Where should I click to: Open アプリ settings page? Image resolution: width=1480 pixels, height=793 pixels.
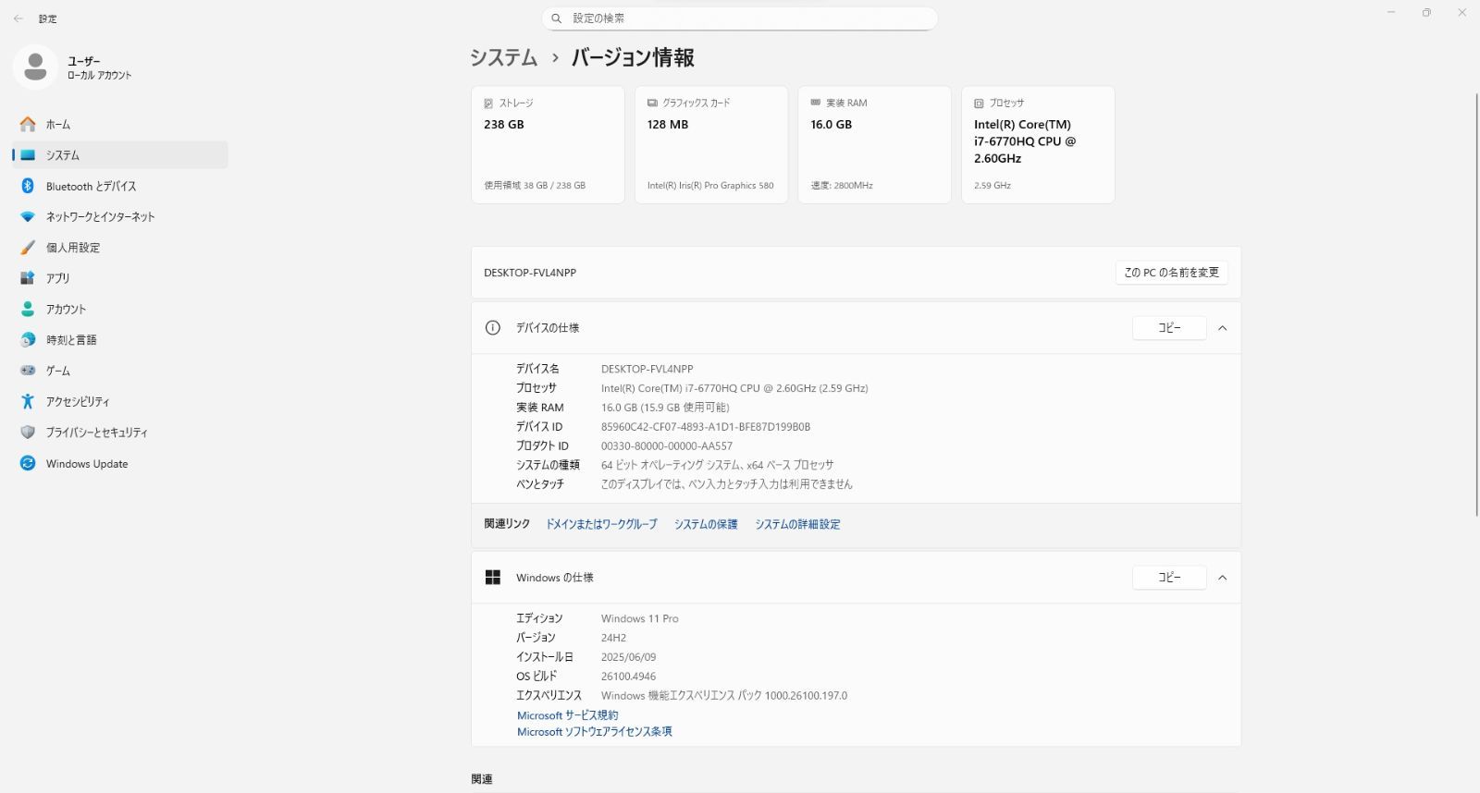coord(120,278)
